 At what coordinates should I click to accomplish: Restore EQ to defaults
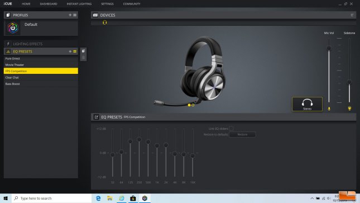click(x=242, y=134)
